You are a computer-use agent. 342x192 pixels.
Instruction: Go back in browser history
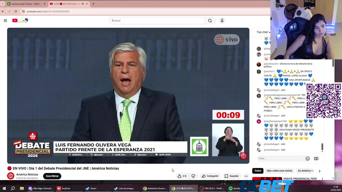pos(3,11)
